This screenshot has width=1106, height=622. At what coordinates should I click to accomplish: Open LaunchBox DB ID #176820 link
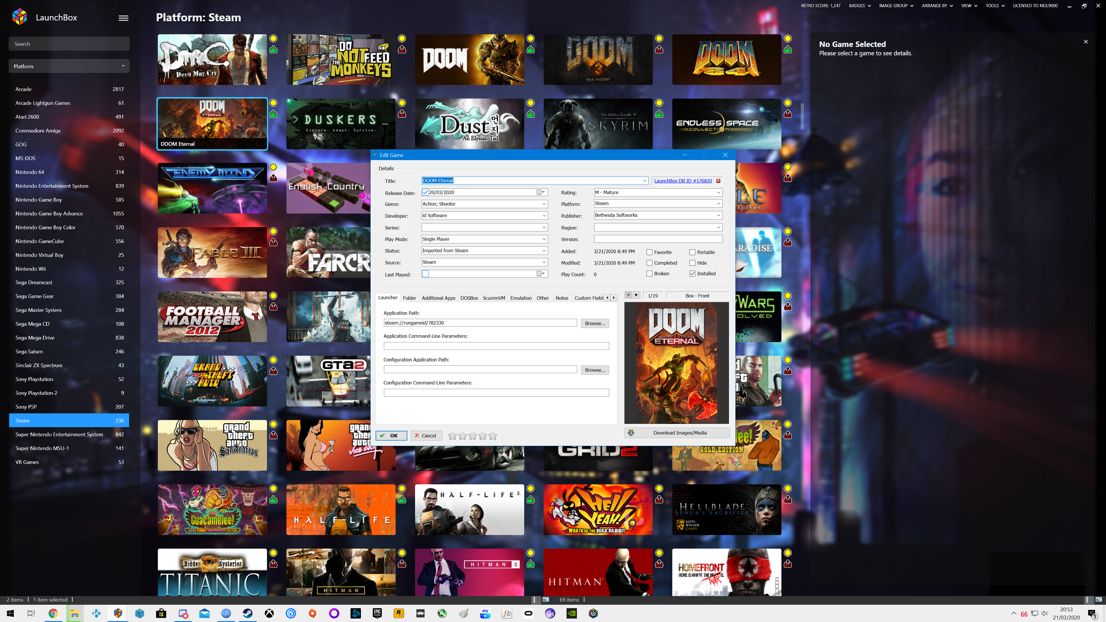(683, 181)
